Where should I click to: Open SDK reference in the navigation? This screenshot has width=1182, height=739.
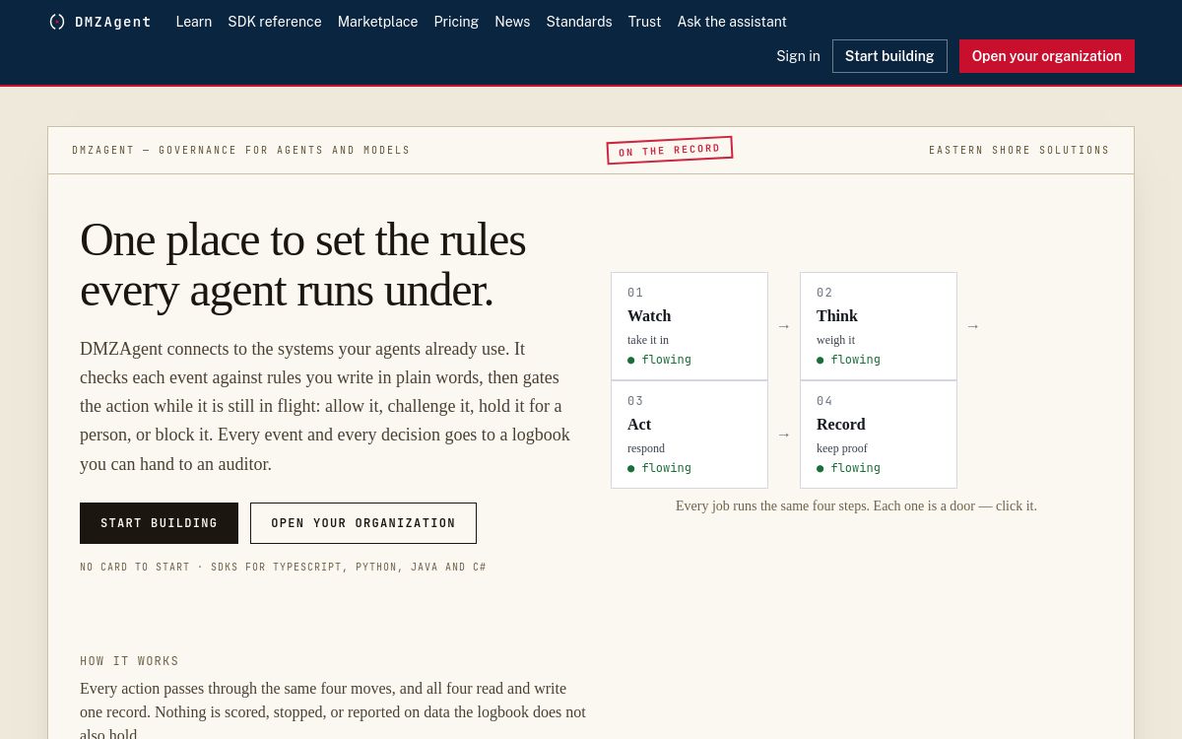pos(275,22)
